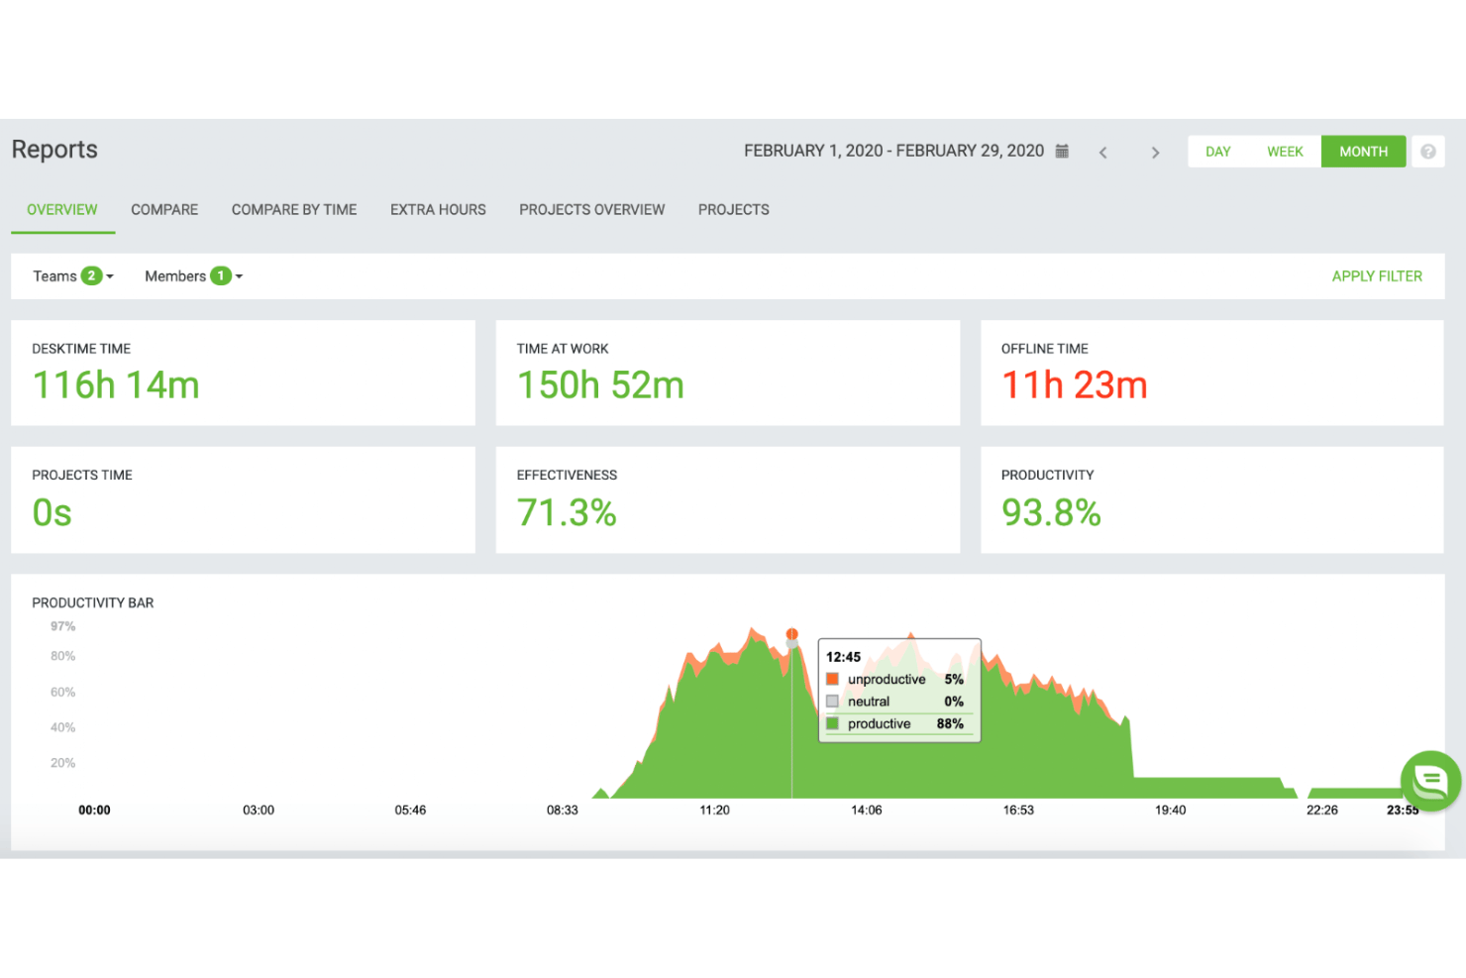Switch to the PROJECTS tab
The image size is (1466, 978).
pyautogui.click(x=734, y=210)
